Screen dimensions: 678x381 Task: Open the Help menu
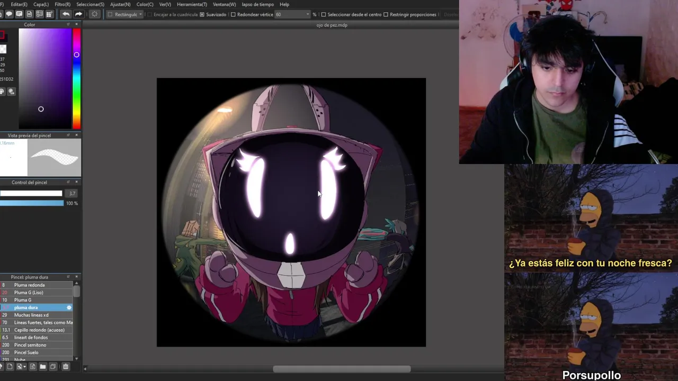(x=284, y=4)
